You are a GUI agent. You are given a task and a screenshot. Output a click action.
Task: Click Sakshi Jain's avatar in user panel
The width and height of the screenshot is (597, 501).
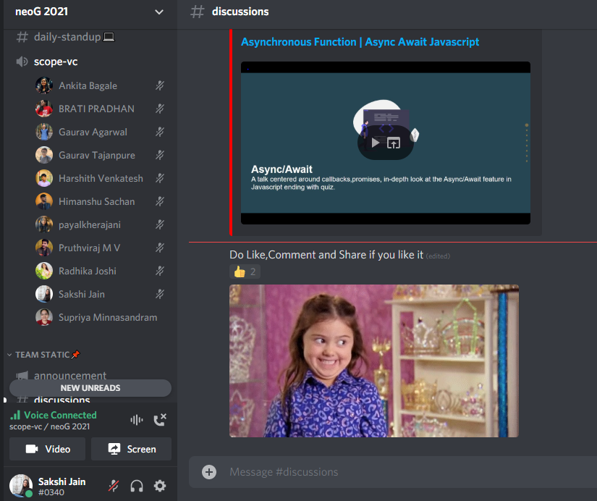tap(21, 486)
